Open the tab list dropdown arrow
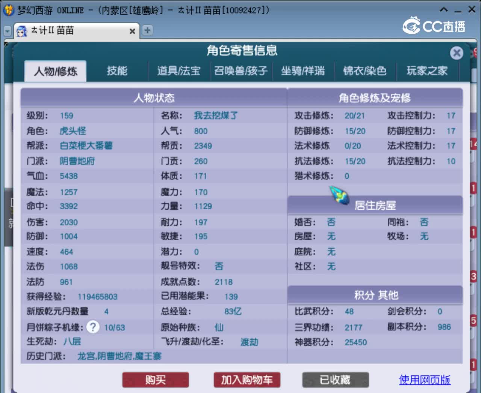 click(7, 31)
